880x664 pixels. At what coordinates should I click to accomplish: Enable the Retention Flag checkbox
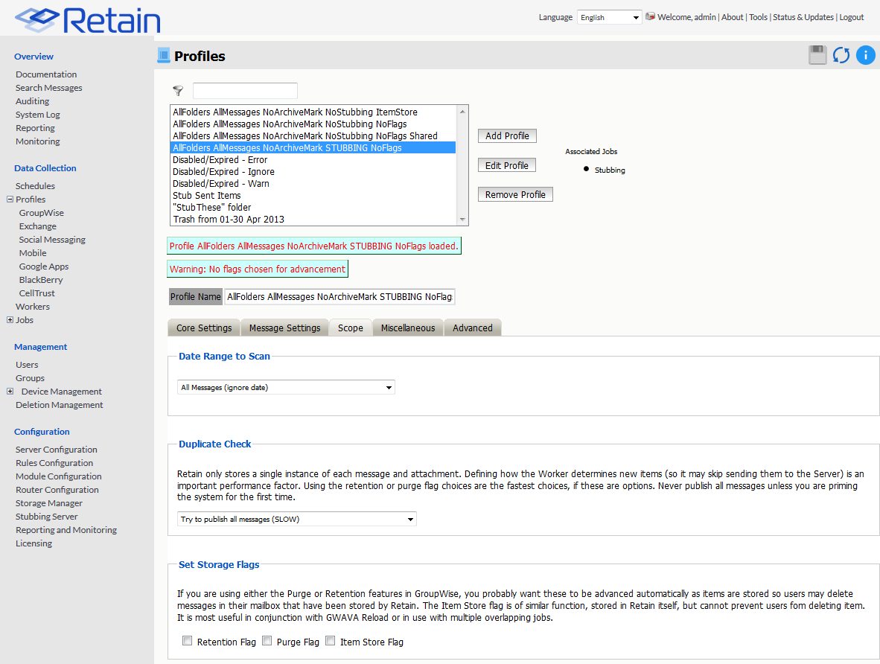[x=188, y=641]
